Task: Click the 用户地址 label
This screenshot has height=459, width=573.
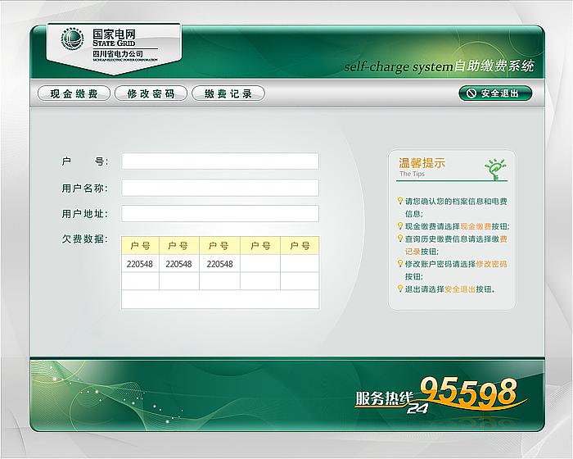Action: coord(85,214)
